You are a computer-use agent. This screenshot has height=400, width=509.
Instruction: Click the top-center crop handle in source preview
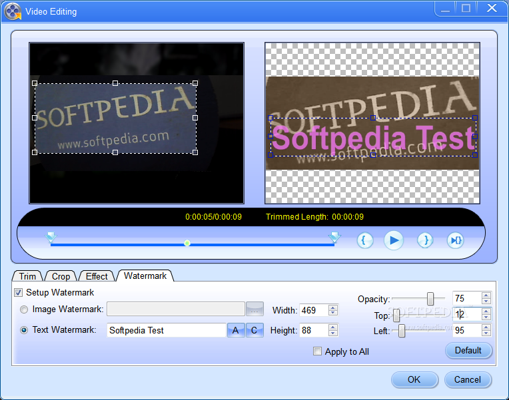115,83
